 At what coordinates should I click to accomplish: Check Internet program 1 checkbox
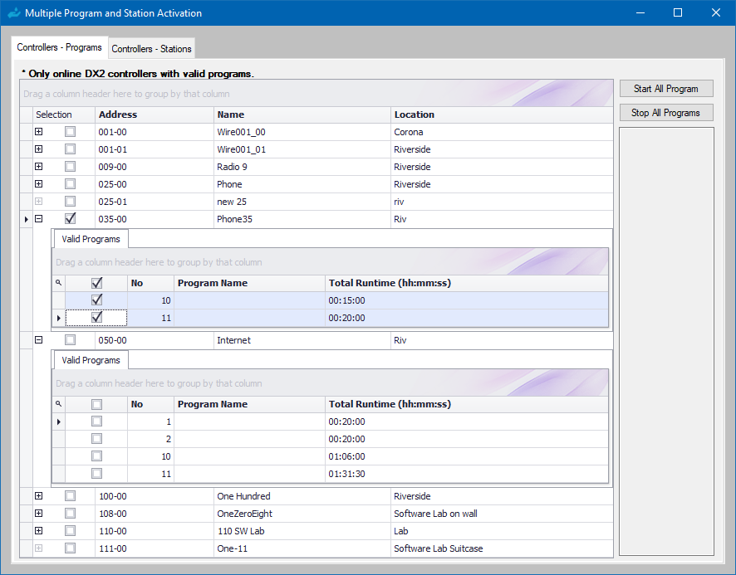tap(96, 422)
